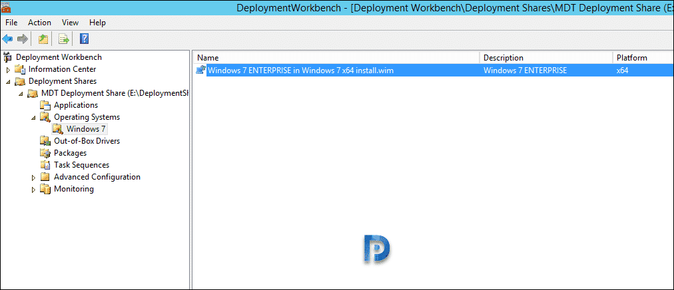The width and height of the screenshot is (674, 290).
Task: Click the Applications node icon
Action: [x=45, y=105]
